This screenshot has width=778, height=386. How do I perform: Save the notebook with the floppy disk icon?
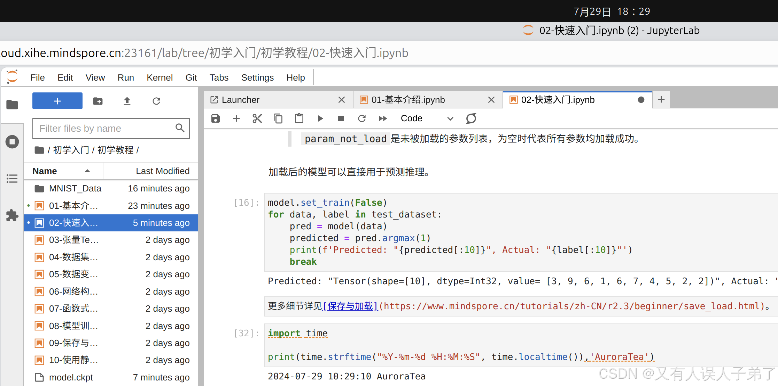click(216, 118)
